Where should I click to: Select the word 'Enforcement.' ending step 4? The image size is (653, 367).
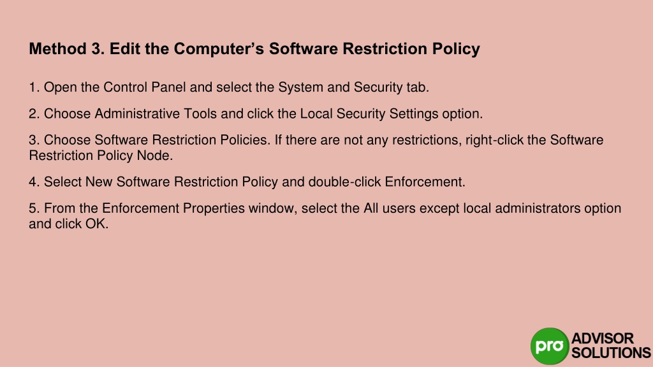coord(425,182)
